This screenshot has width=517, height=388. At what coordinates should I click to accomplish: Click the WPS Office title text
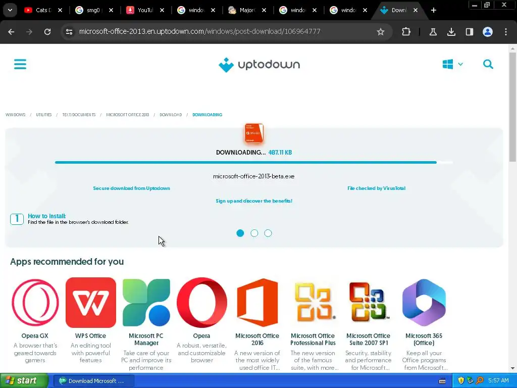[91, 336]
